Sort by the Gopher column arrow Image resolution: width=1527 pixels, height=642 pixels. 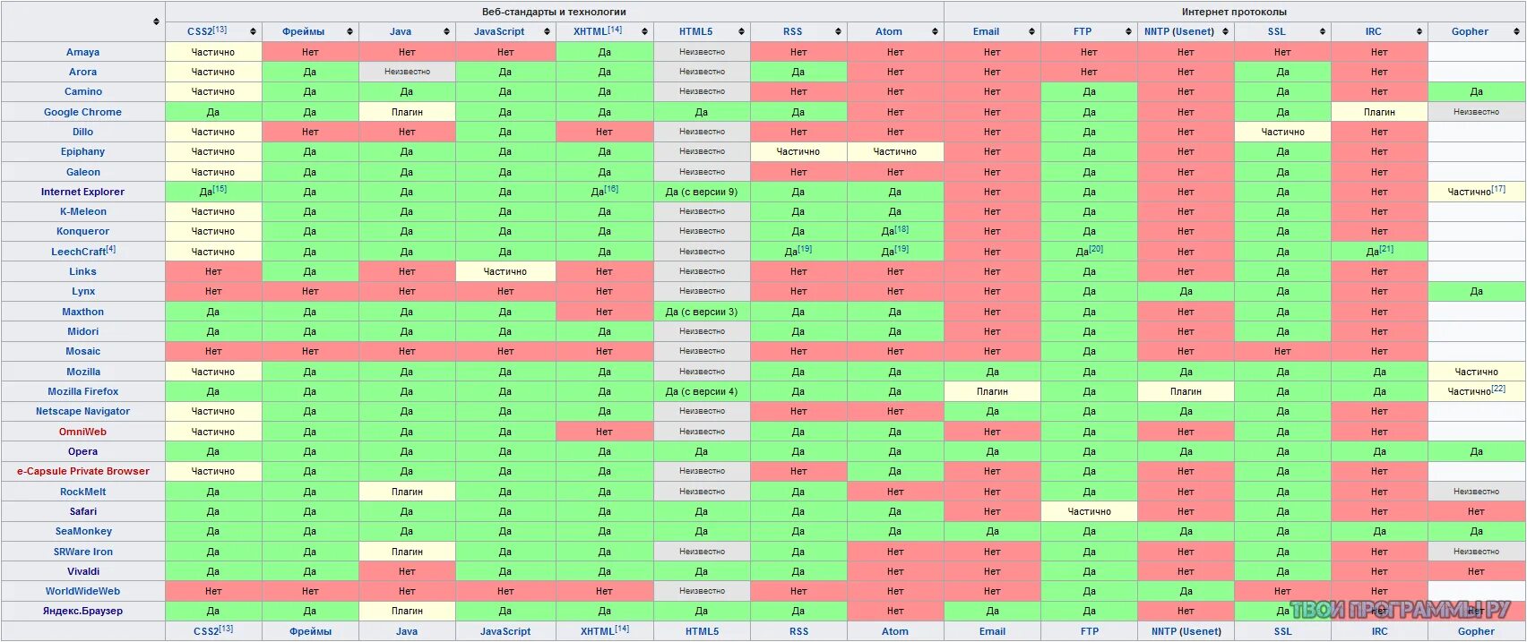pyautogui.click(x=1516, y=31)
